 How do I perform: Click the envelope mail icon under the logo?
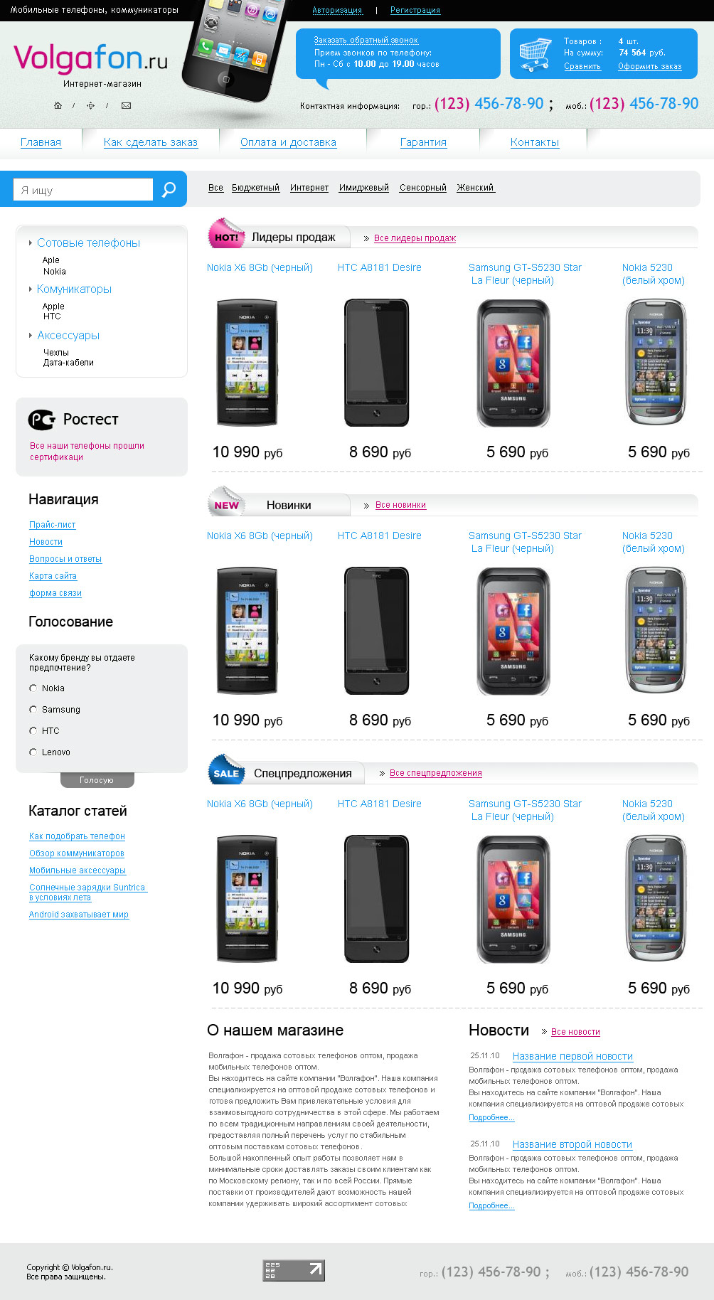(126, 105)
